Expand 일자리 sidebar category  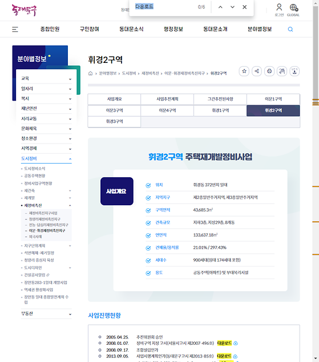pos(46,89)
